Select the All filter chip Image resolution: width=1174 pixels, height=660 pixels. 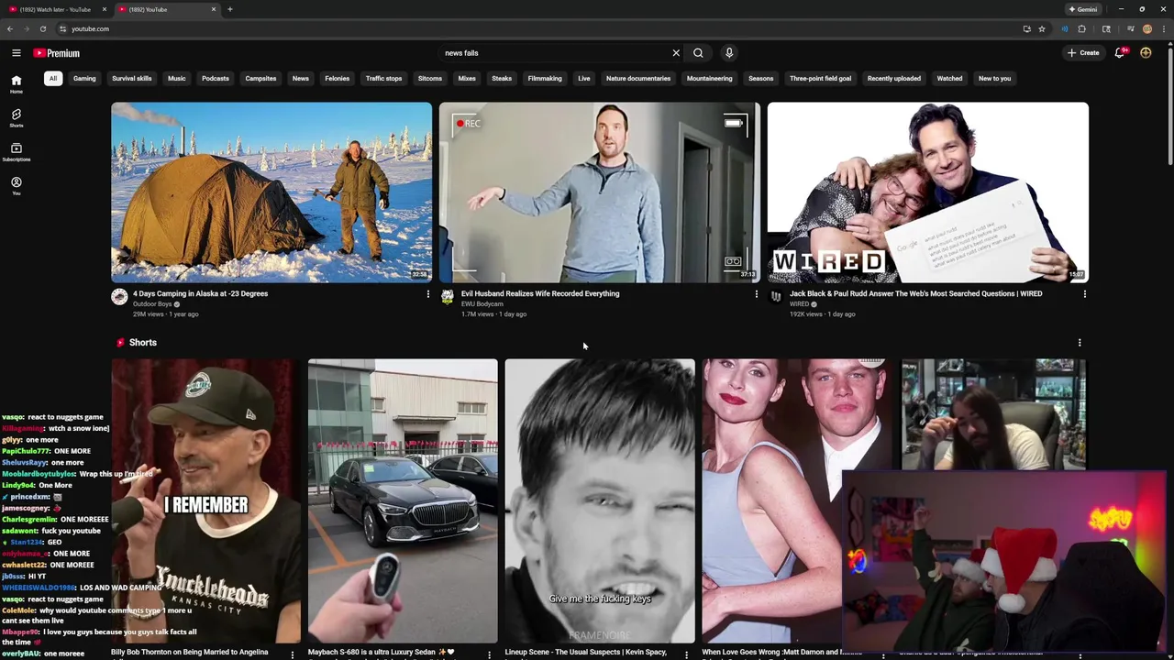pyautogui.click(x=53, y=79)
